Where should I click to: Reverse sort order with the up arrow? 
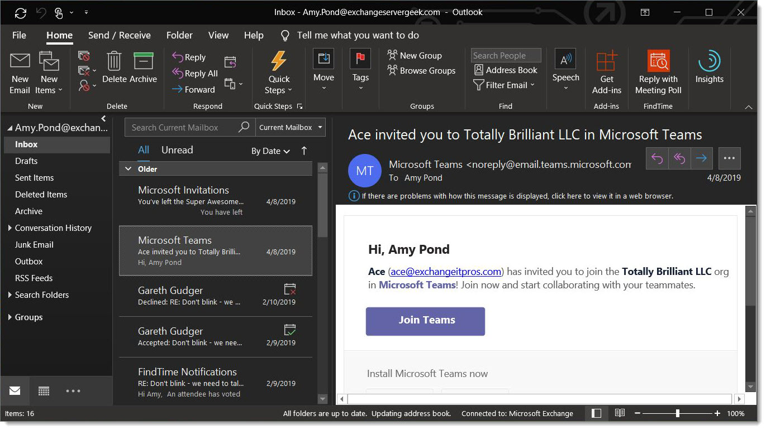305,151
